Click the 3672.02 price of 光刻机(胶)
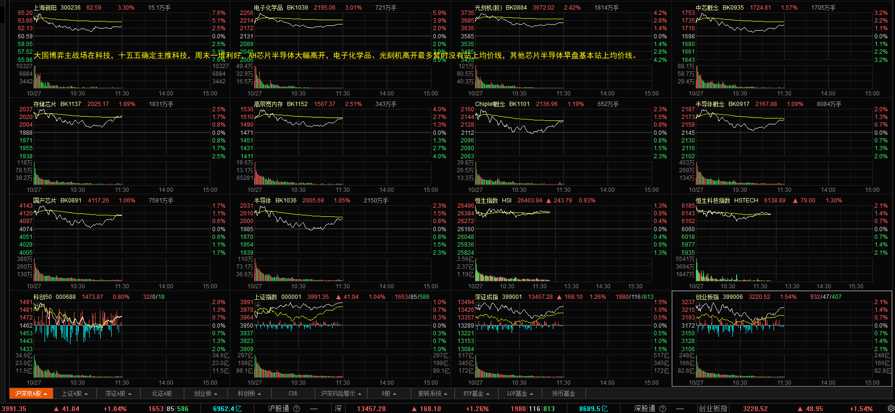Viewport: 895px width, 413px height. (x=544, y=8)
